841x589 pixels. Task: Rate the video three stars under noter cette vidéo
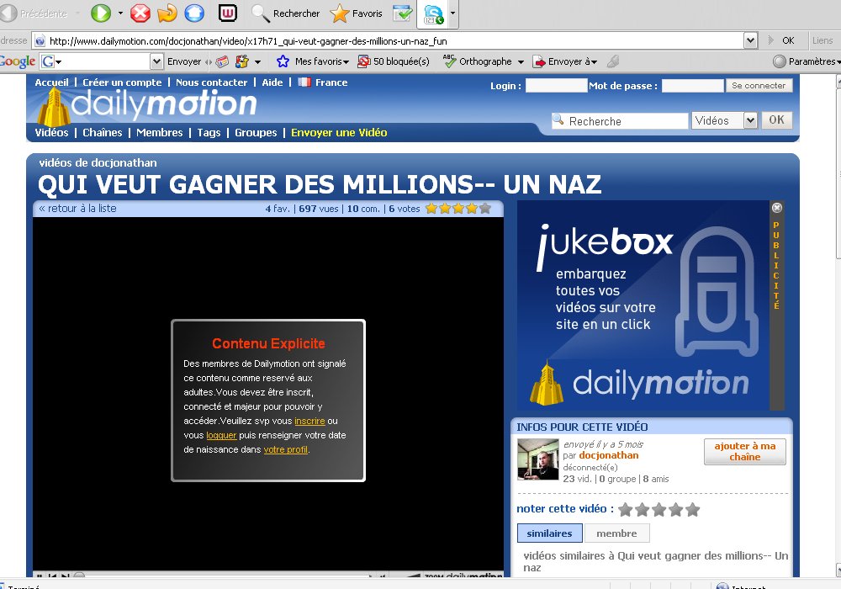659,510
